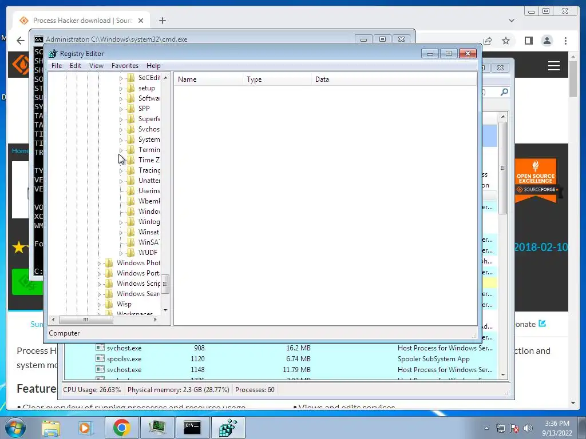Select the svchost.exe PID 908 row
586x439 pixels.
click(x=280, y=348)
